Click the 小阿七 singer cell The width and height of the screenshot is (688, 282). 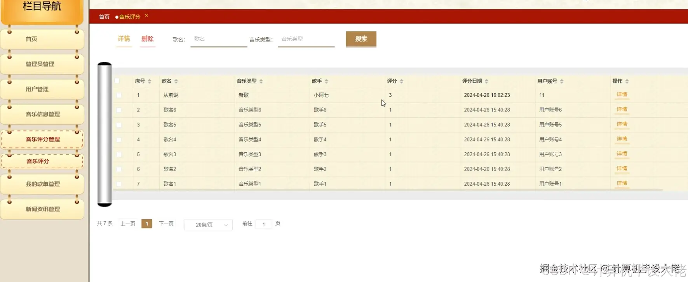[x=321, y=95]
